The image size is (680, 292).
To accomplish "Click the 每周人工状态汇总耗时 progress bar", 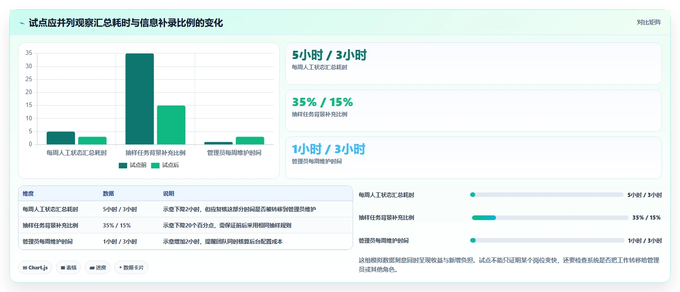I will click(546, 195).
